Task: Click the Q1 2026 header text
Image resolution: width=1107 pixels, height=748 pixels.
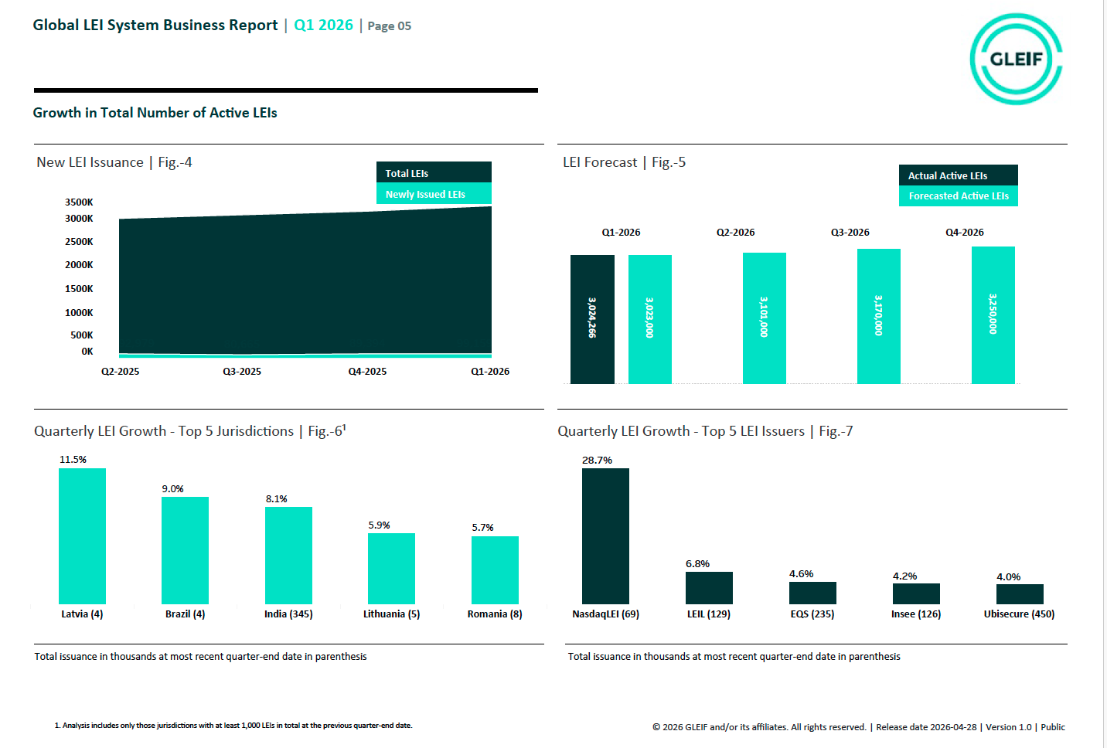Action: click(323, 25)
